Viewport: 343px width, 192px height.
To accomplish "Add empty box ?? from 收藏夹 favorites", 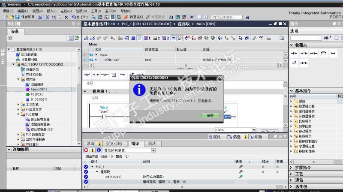I will click(323, 54).
